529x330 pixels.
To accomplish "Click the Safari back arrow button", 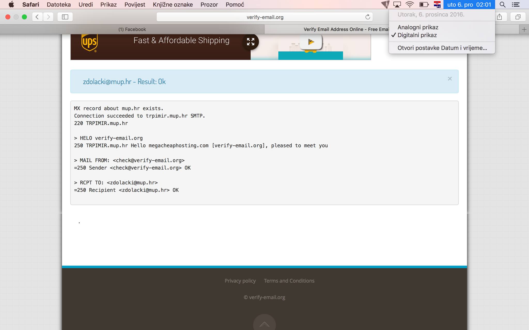I will (37, 17).
